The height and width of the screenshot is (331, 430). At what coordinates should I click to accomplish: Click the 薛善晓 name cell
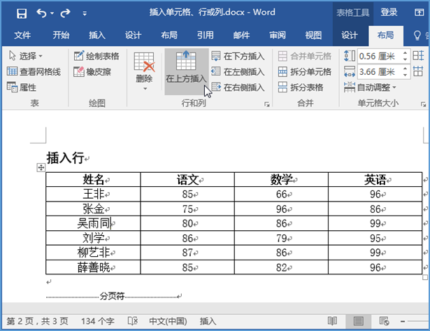tap(93, 267)
